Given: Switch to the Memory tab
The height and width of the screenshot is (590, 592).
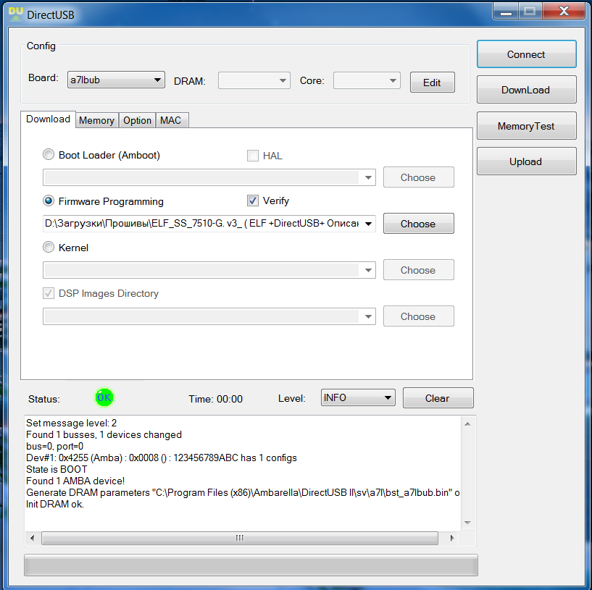Looking at the screenshot, I should (96, 120).
